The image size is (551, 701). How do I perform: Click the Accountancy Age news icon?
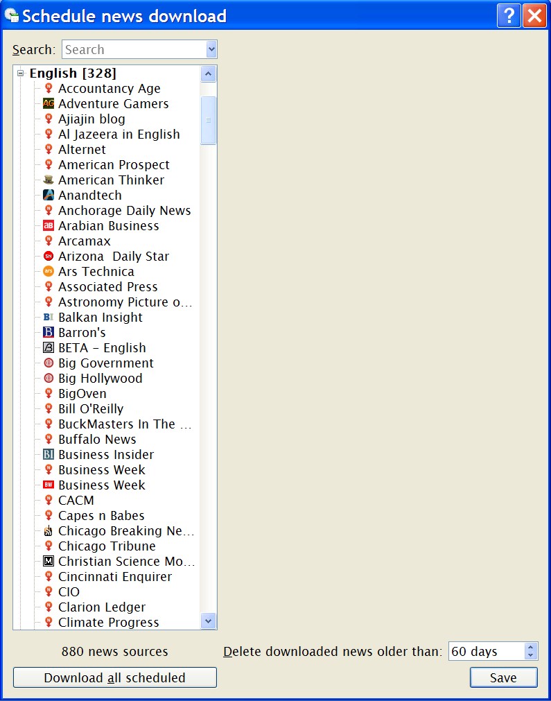tap(49, 88)
